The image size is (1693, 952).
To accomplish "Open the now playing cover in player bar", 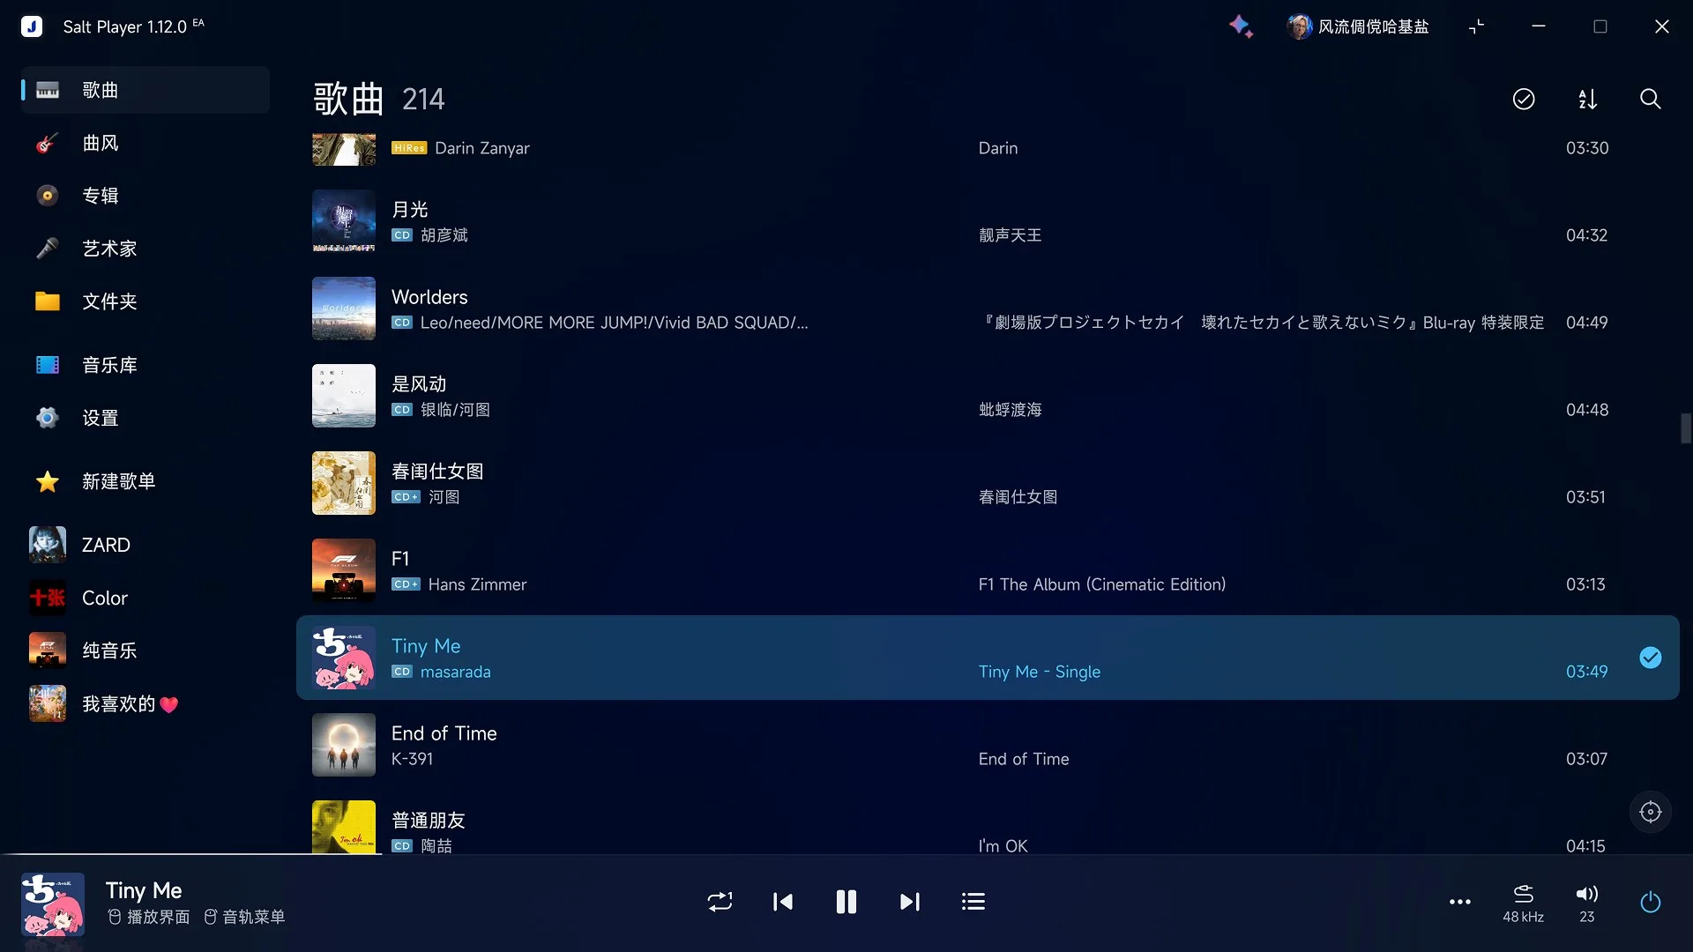I will (x=53, y=904).
